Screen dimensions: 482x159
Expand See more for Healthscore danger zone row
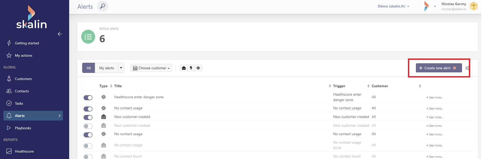(435, 97)
